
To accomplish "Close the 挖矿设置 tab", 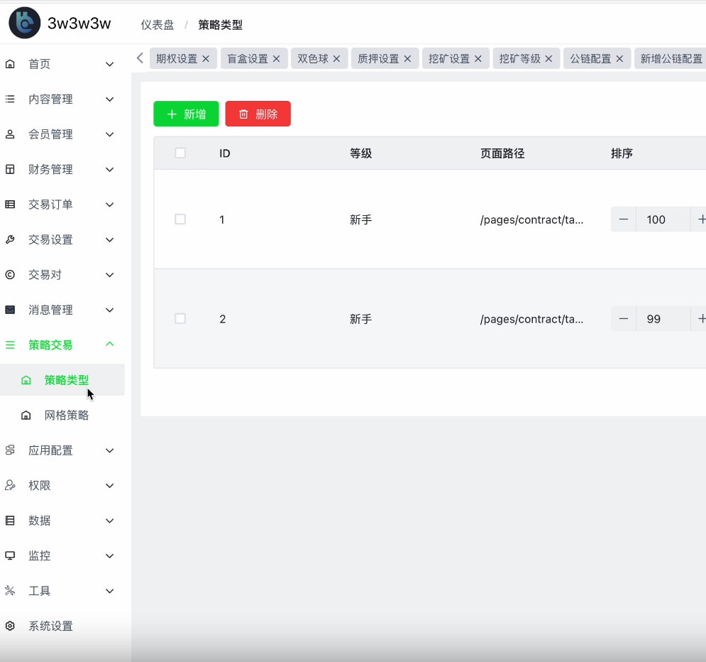I will [478, 58].
